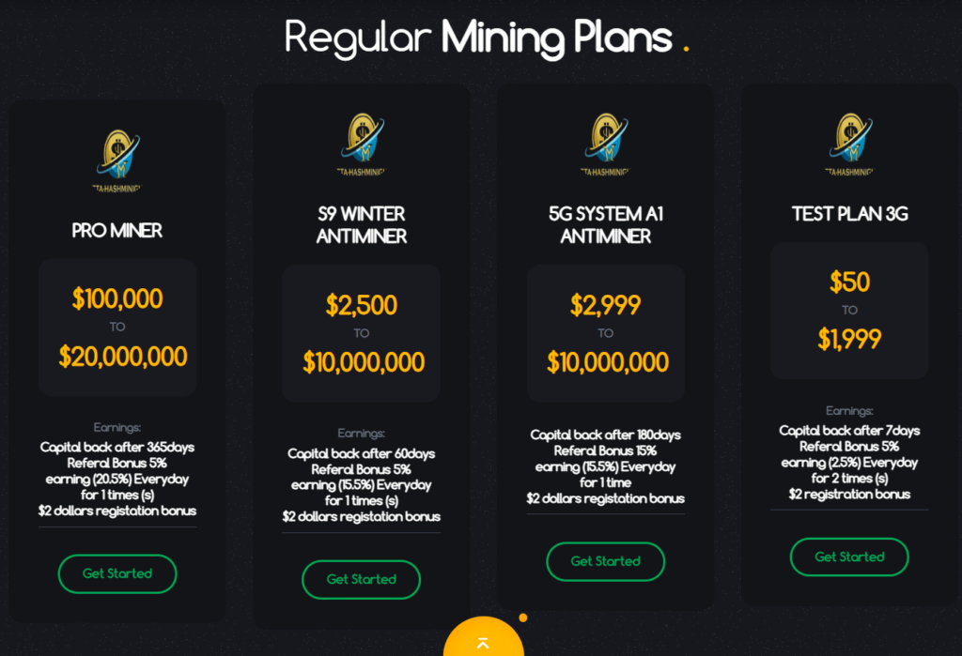
Task: Select the PRO MINER plan title
Action: [x=117, y=230]
